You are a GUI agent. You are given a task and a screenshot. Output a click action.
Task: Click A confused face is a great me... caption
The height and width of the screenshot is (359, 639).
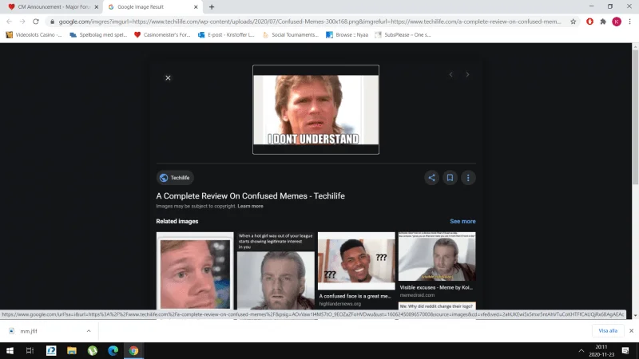click(x=355, y=296)
